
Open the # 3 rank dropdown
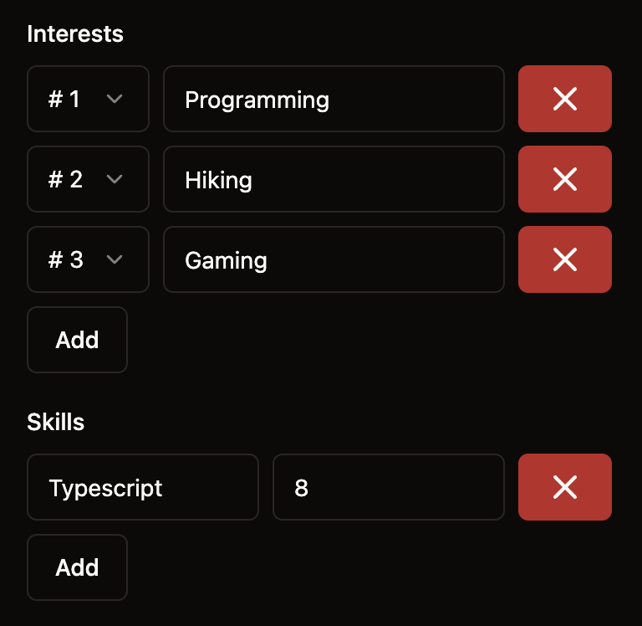click(x=88, y=259)
